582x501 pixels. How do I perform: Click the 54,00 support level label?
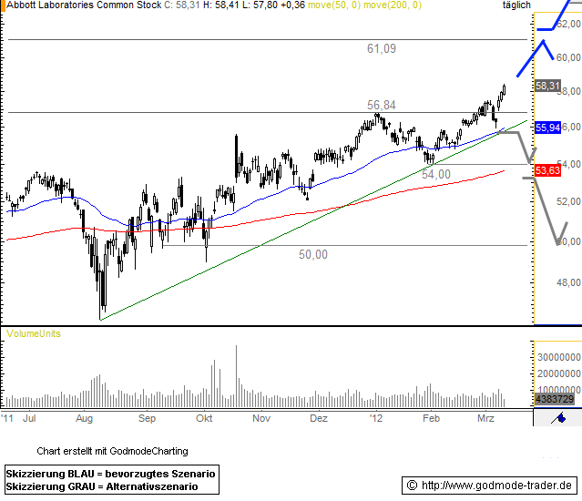[x=436, y=174]
